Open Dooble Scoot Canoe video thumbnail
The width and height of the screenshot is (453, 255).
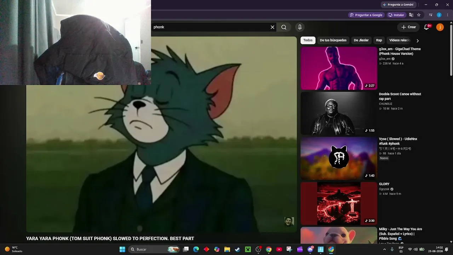[339, 113]
